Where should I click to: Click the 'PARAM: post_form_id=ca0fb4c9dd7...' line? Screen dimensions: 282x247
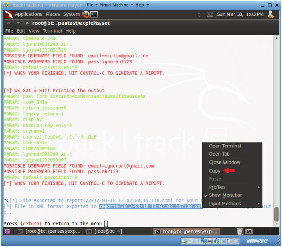(x=75, y=96)
